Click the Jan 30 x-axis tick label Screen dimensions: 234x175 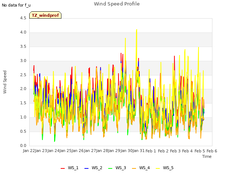tap(127, 151)
